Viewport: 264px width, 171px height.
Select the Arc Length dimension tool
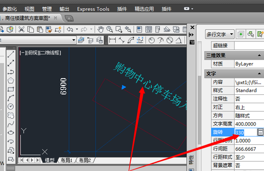[131, 40]
